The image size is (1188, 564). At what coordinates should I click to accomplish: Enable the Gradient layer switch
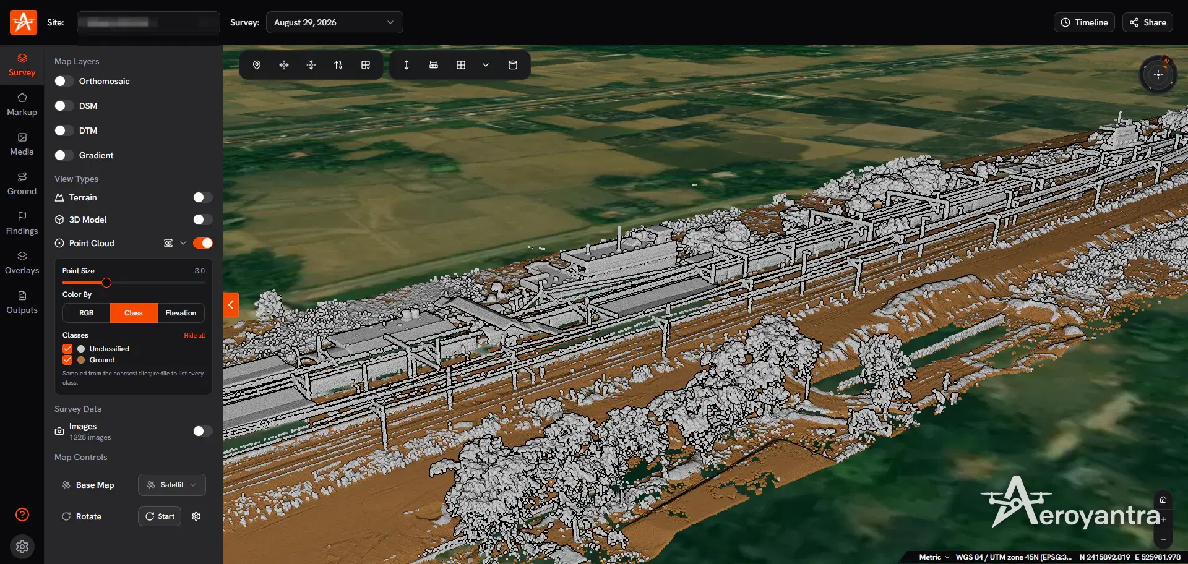tap(64, 155)
